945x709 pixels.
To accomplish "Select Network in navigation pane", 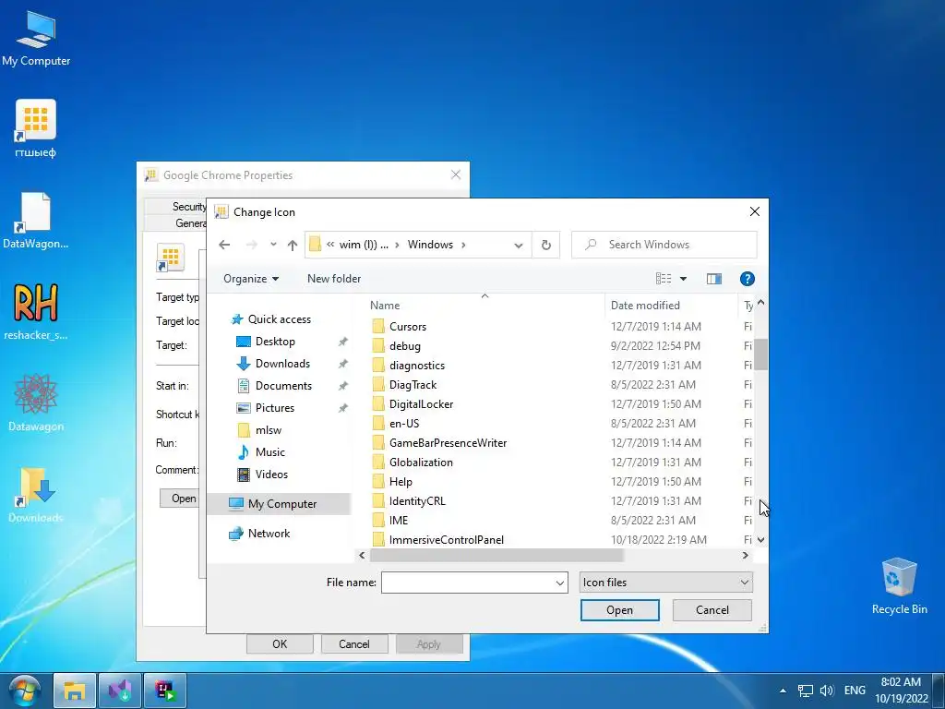I will 269,534.
